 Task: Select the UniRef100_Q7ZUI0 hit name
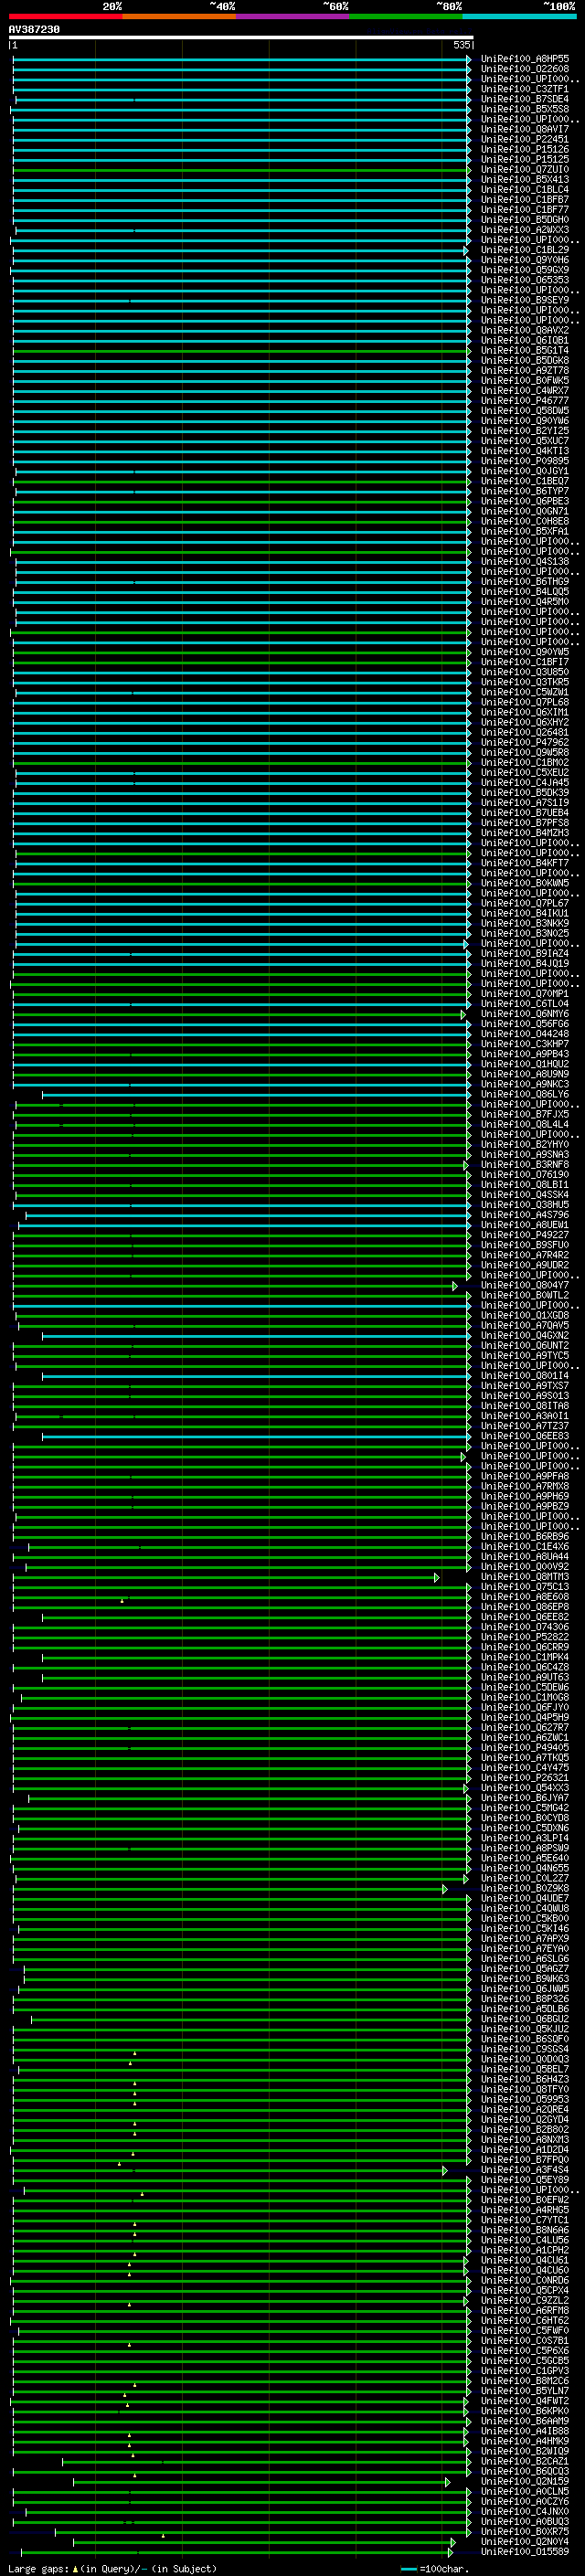click(x=525, y=169)
